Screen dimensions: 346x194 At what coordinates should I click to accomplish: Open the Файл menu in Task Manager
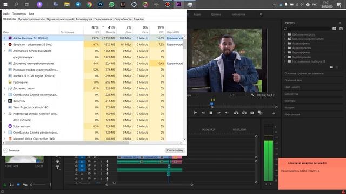coord(6,13)
